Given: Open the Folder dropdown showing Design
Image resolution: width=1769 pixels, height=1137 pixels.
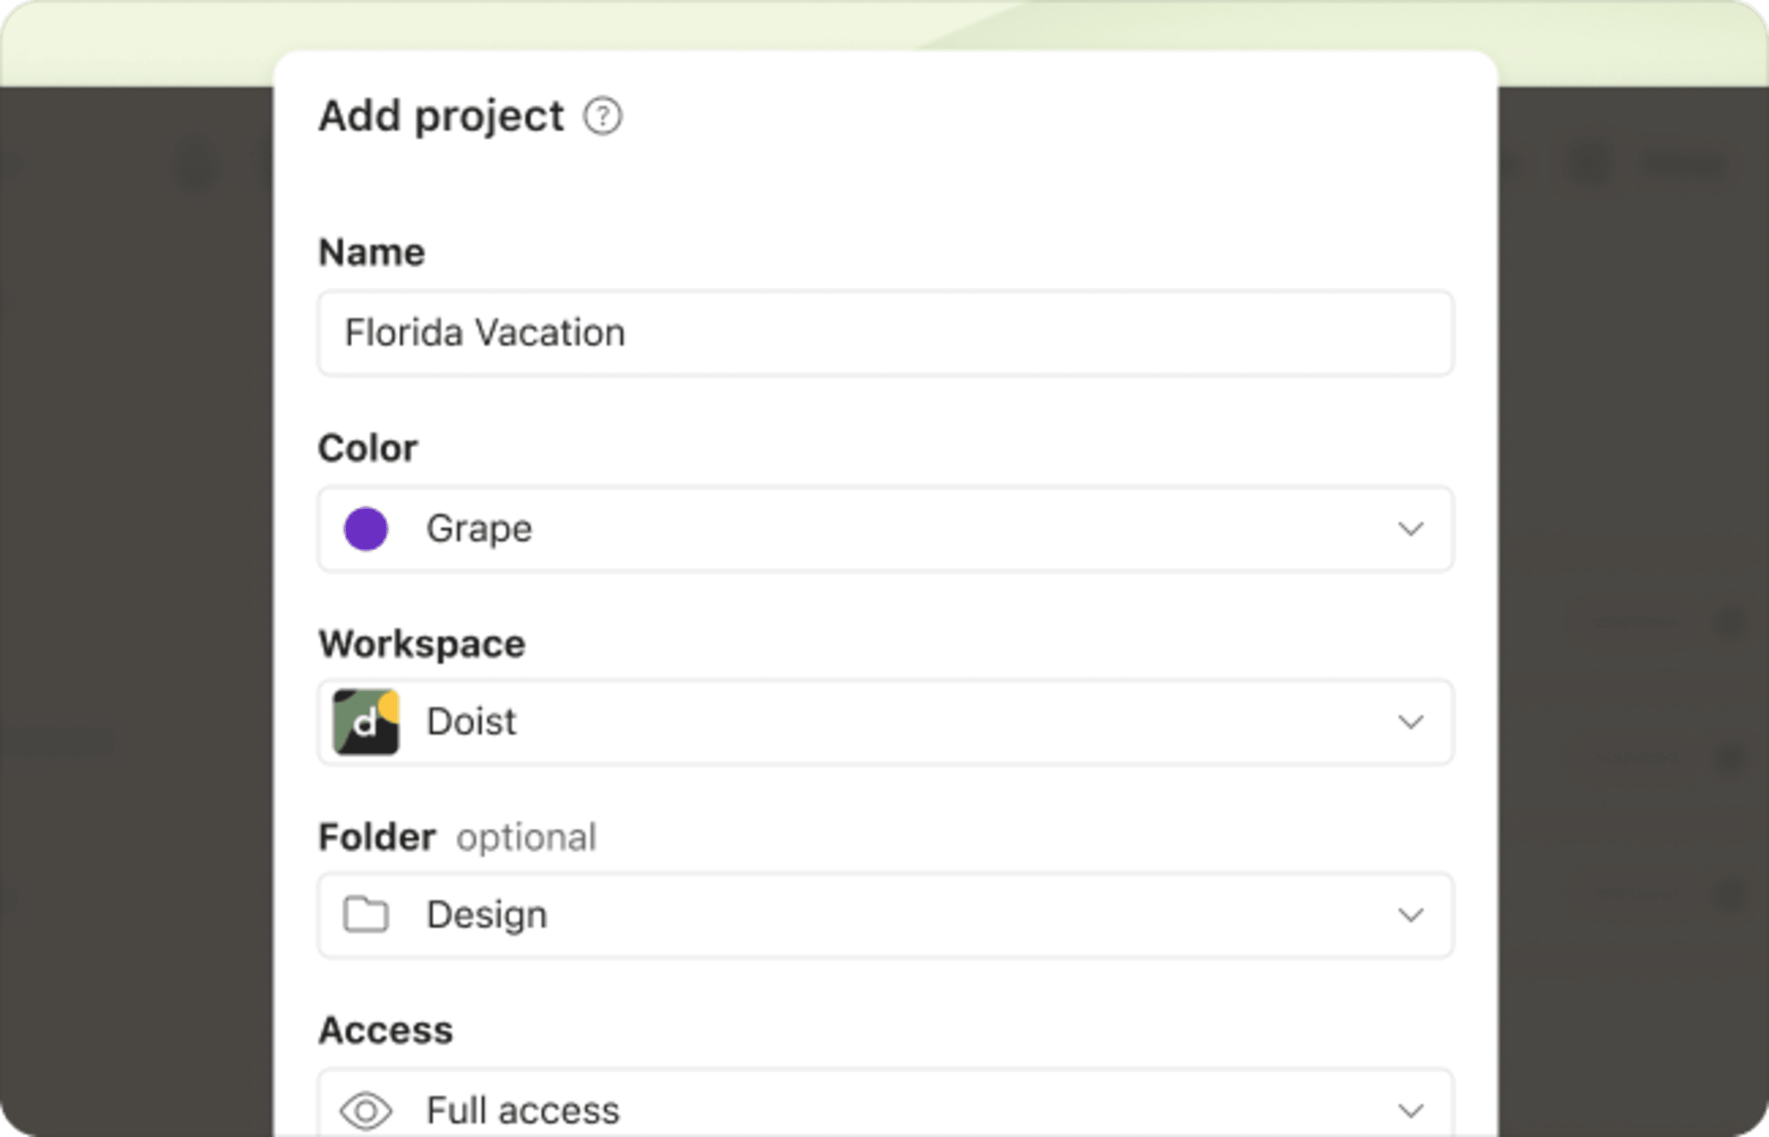Looking at the screenshot, I should 1412,915.
